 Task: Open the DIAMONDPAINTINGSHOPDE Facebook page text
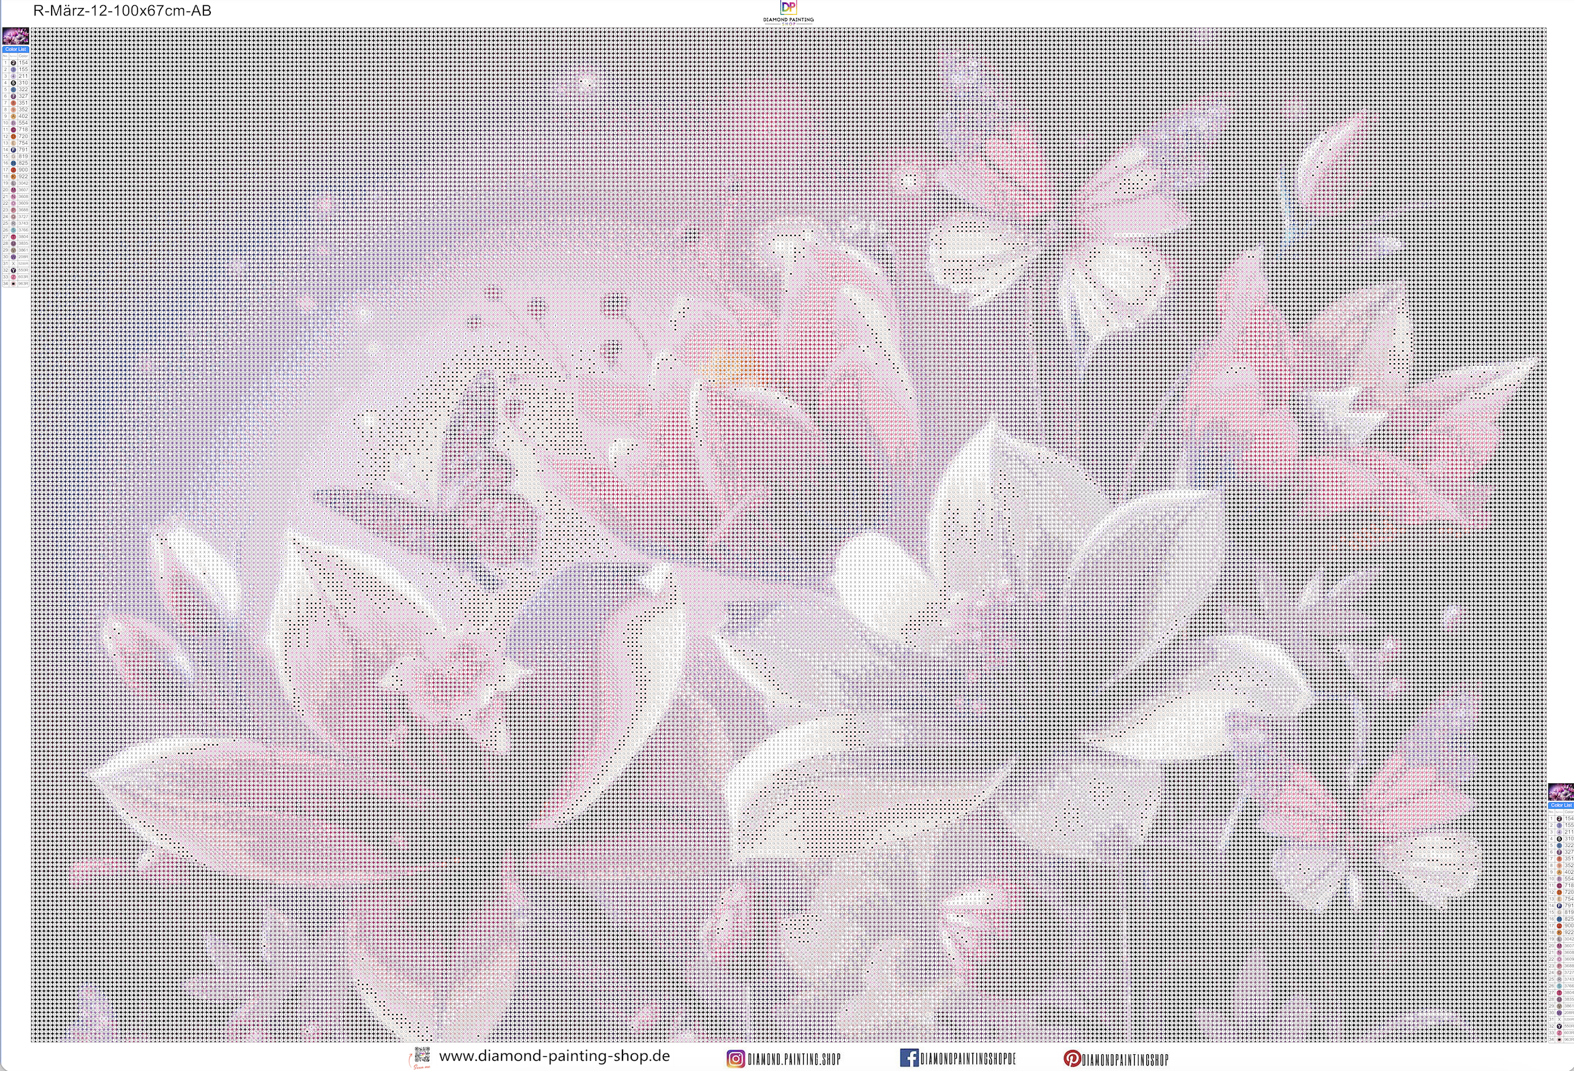[x=968, y=1058]
